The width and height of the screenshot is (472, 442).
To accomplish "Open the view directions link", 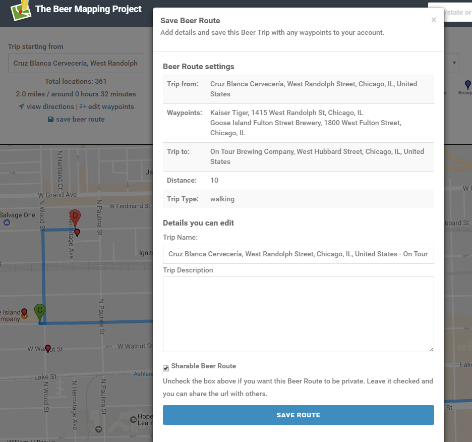I will 50,106.
